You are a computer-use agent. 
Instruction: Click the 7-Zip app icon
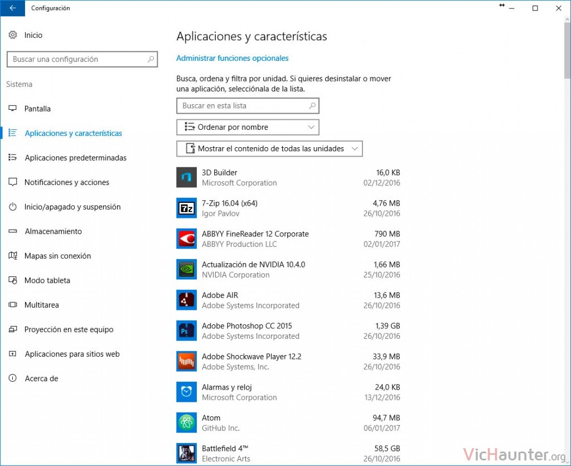pos(186,208)
